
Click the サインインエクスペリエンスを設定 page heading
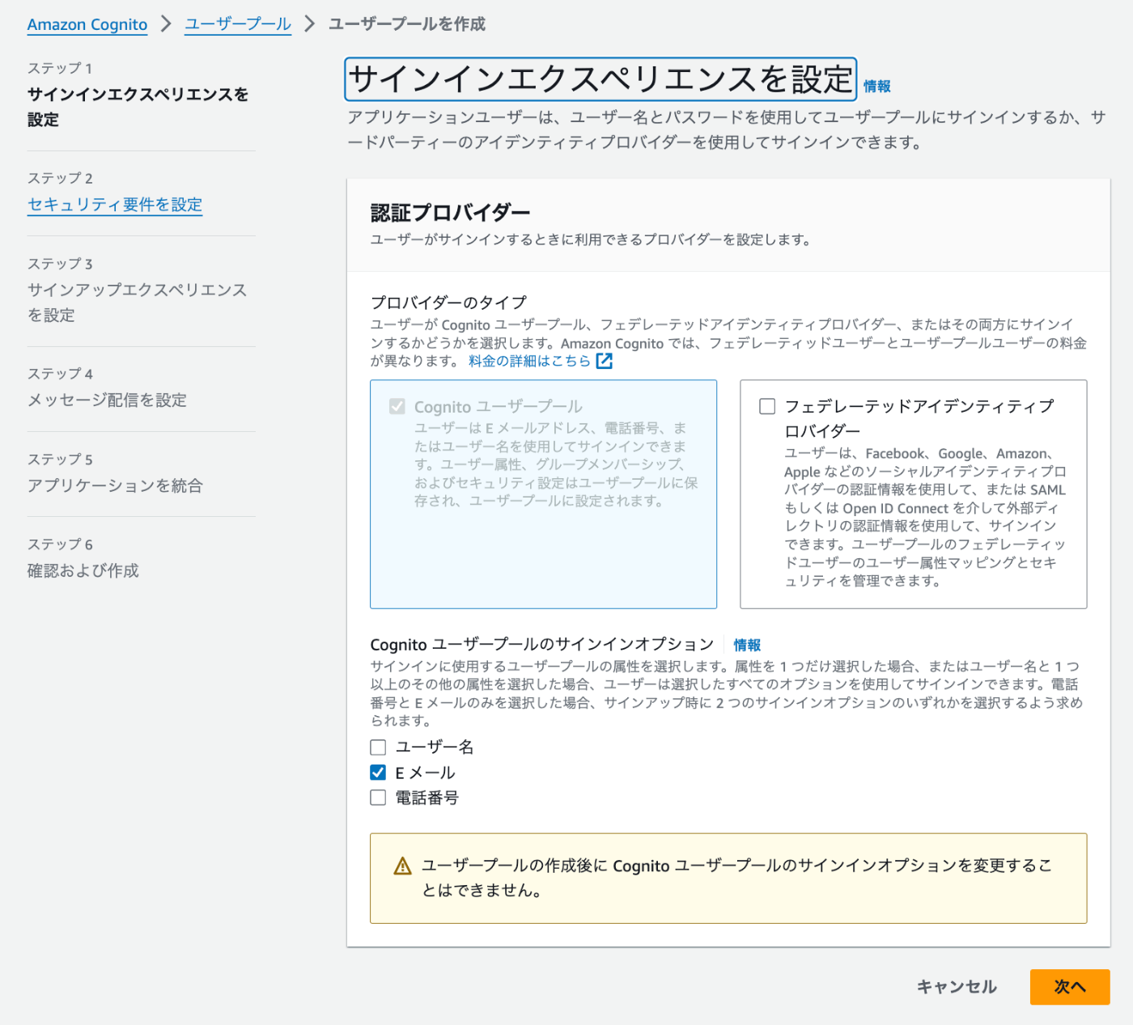[x=600, y=79]
